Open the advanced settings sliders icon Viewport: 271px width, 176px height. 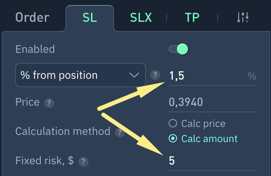[243, 17]
